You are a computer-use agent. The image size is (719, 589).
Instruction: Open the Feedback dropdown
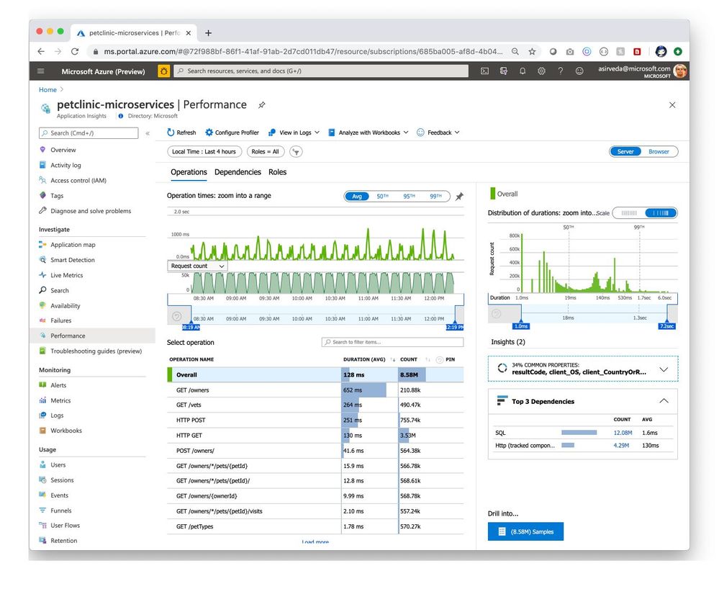click(x=438, y=132)
